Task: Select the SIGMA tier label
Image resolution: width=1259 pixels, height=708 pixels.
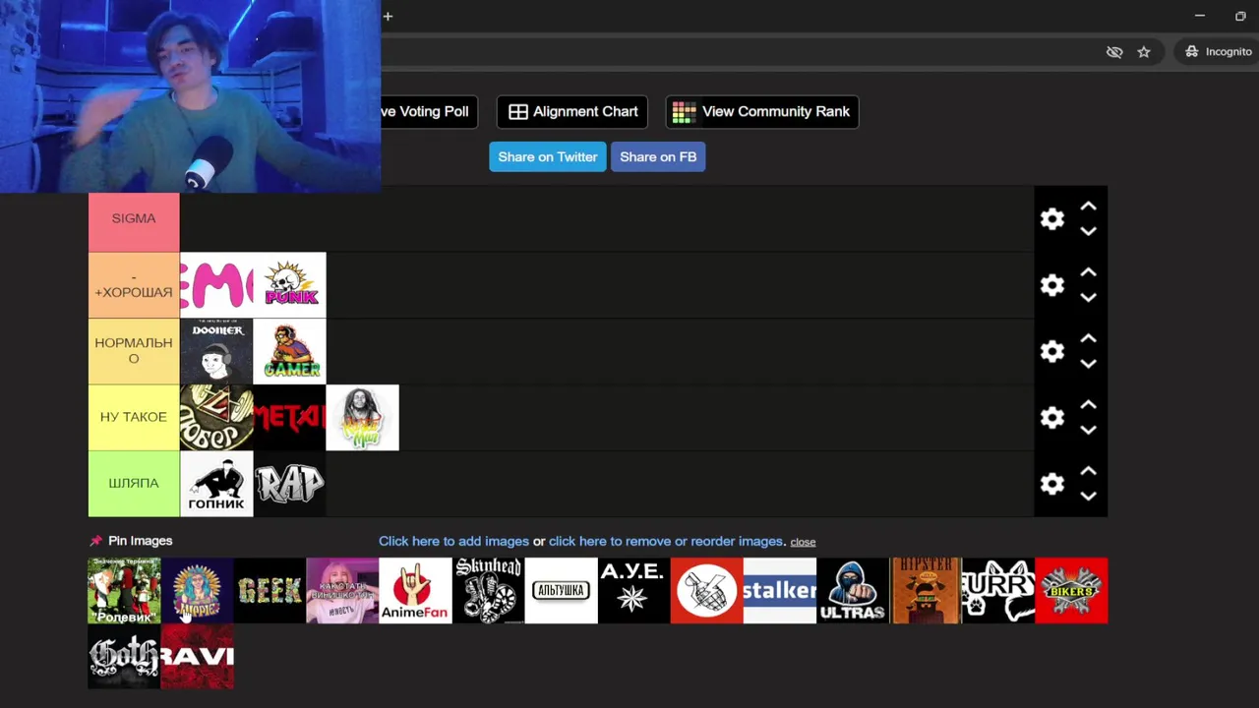Action: pyautogui.click(x=134, y=218)
